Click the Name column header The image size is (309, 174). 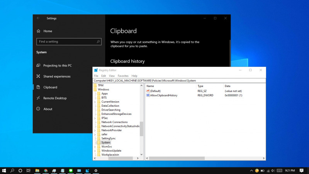click(x=150, y=86)
